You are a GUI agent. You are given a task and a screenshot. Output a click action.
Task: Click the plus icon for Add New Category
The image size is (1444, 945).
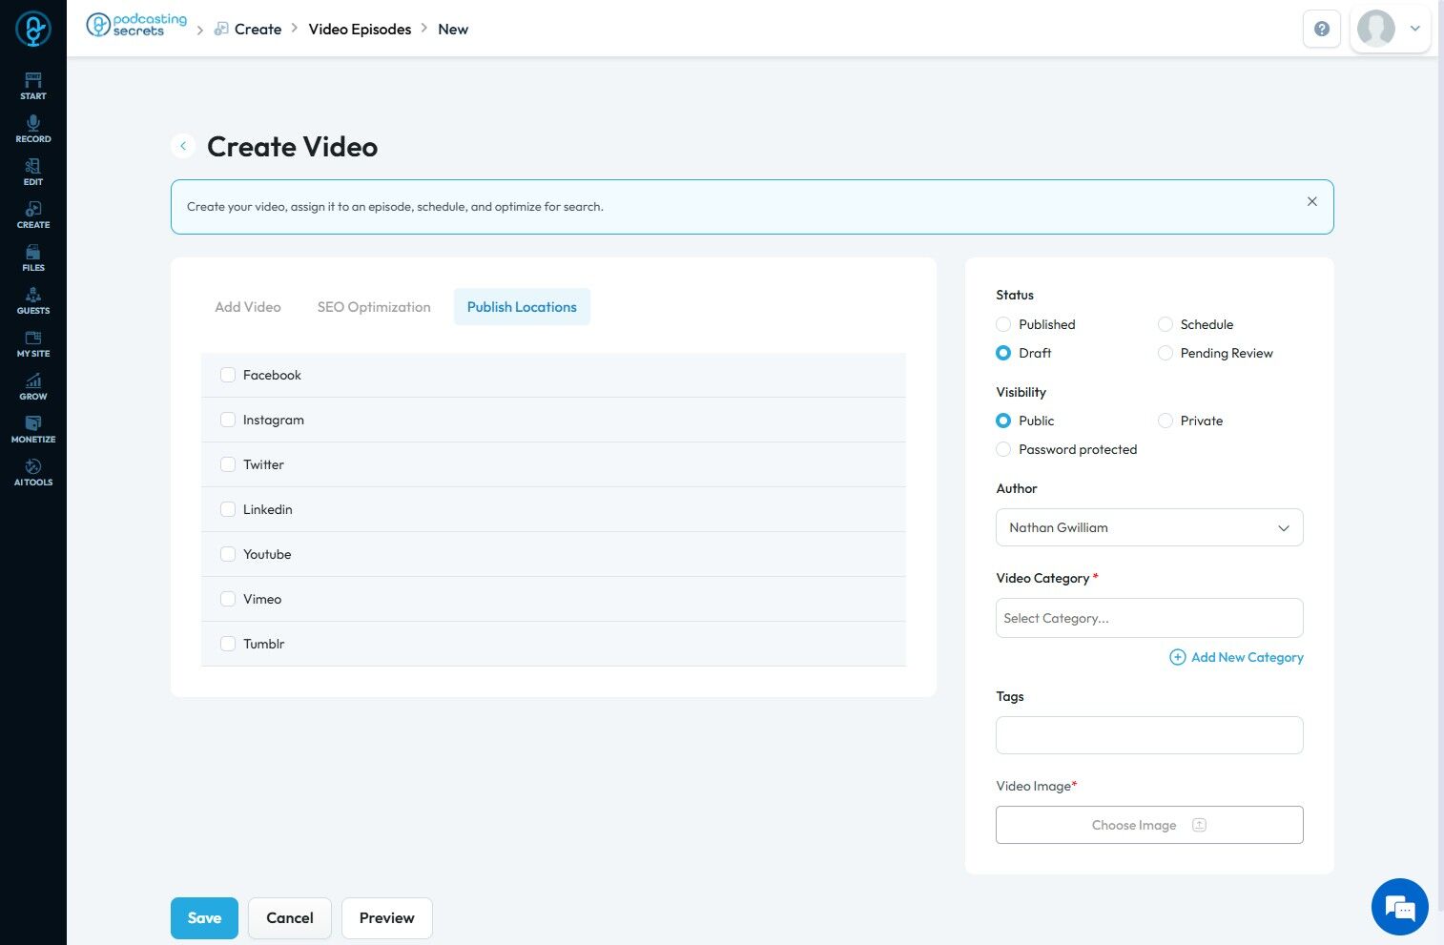(x=1178, y=657)
